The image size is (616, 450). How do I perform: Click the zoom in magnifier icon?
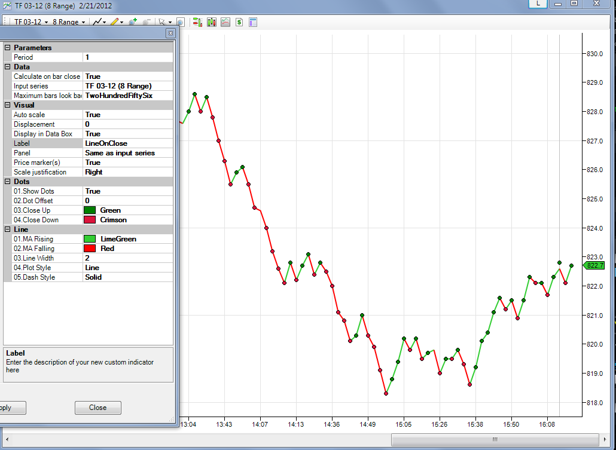133,22
